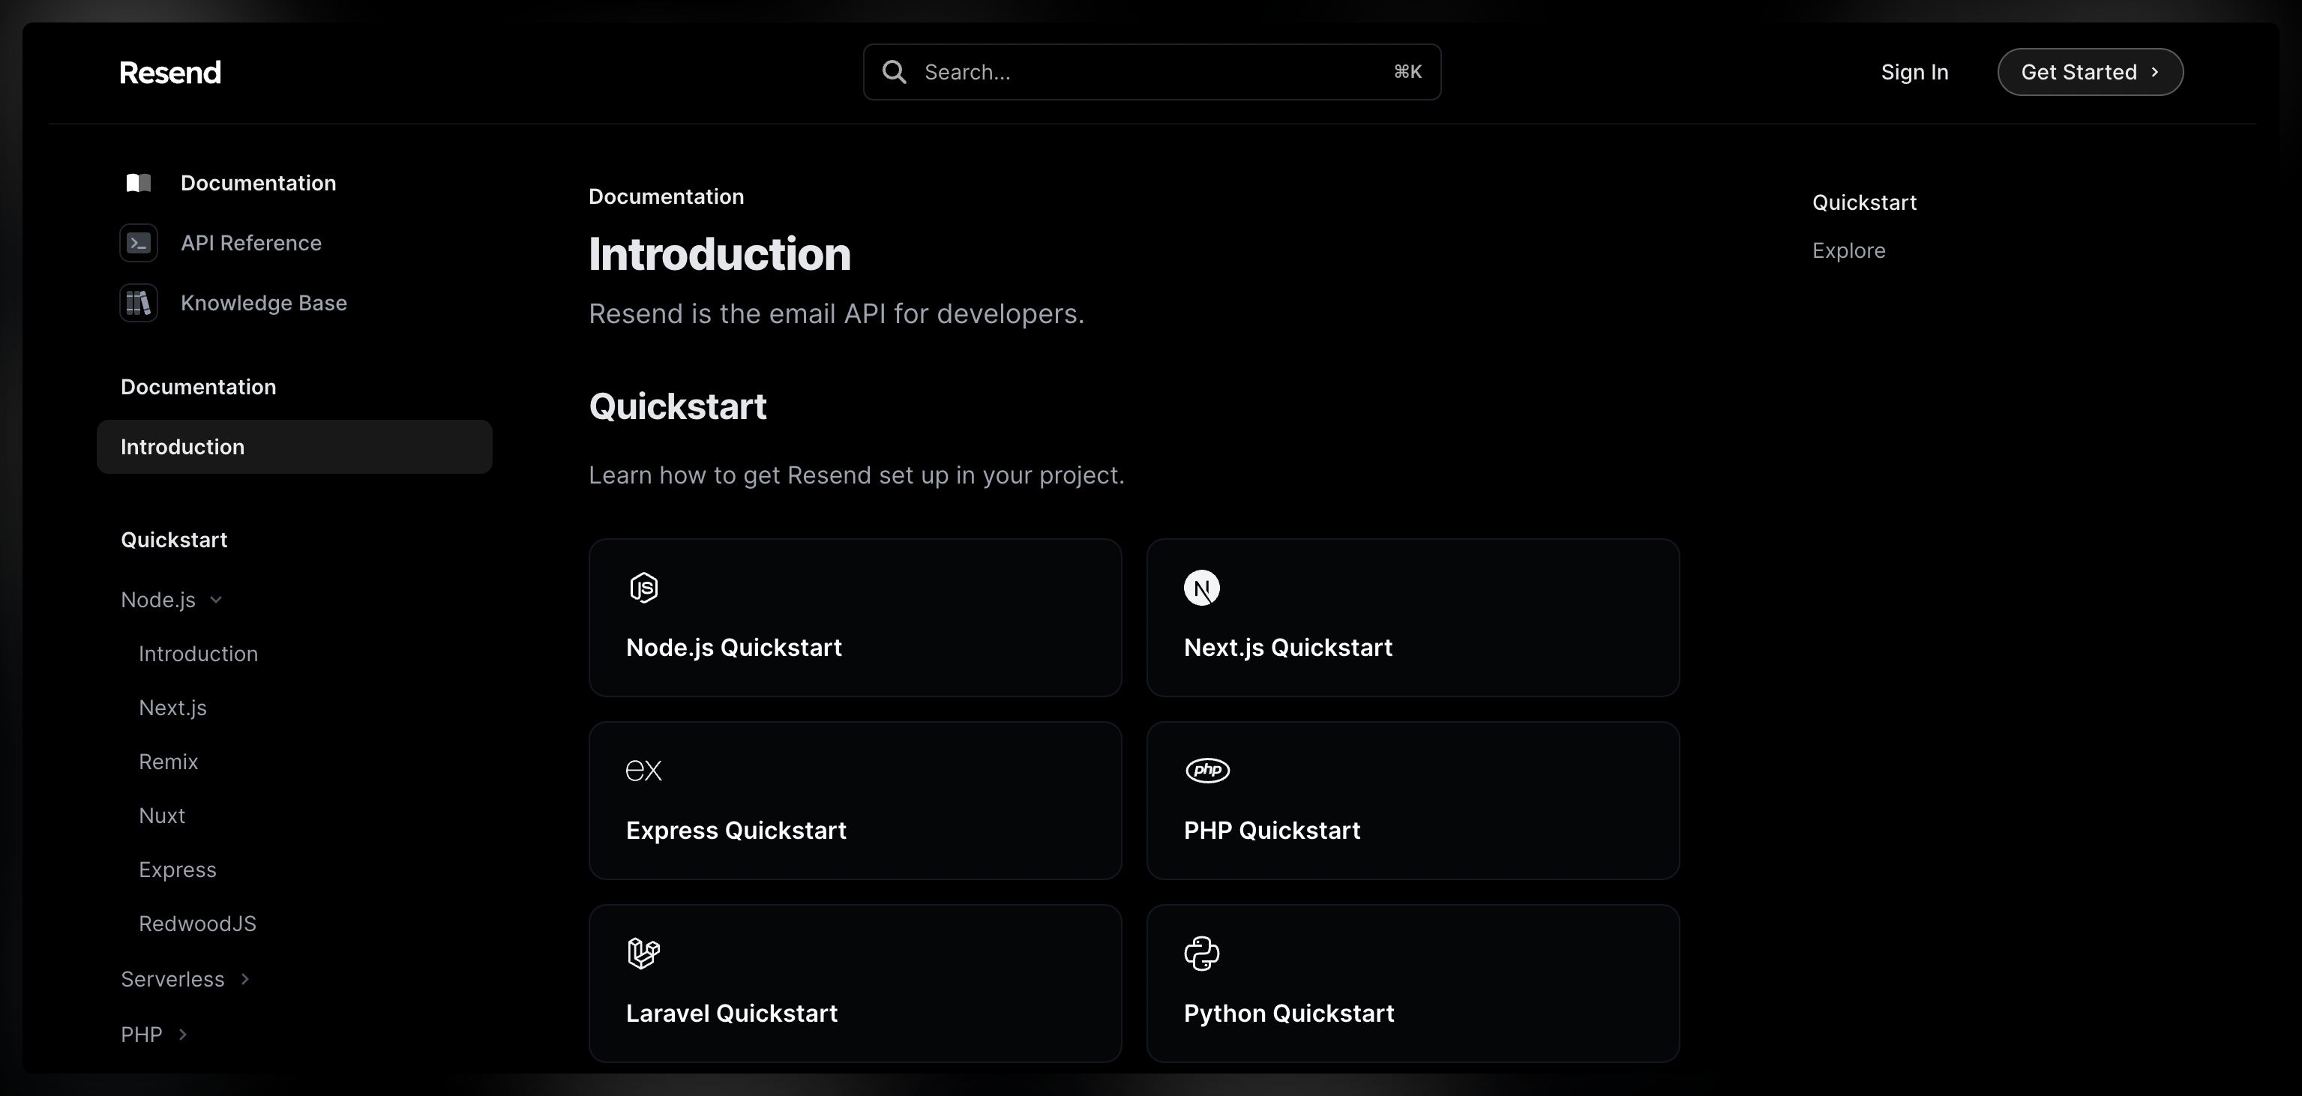This screenshot has width=2302, height=1096.
Task: Open the Documentation top nav item
Action: pos(229,183)
